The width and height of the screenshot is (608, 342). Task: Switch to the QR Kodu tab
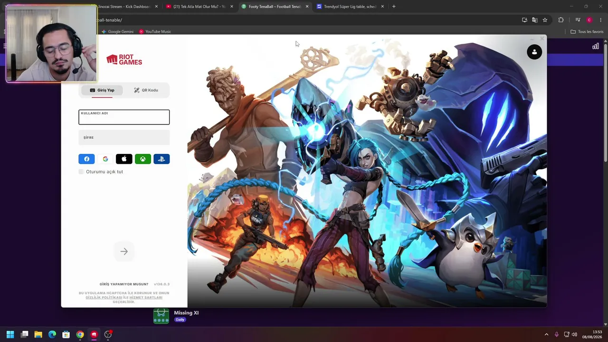coord(146,90)
